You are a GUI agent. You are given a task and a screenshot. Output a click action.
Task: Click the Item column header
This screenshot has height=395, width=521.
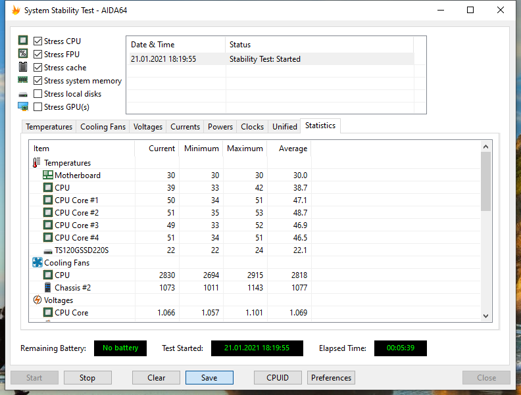click(x=82, y=149)
